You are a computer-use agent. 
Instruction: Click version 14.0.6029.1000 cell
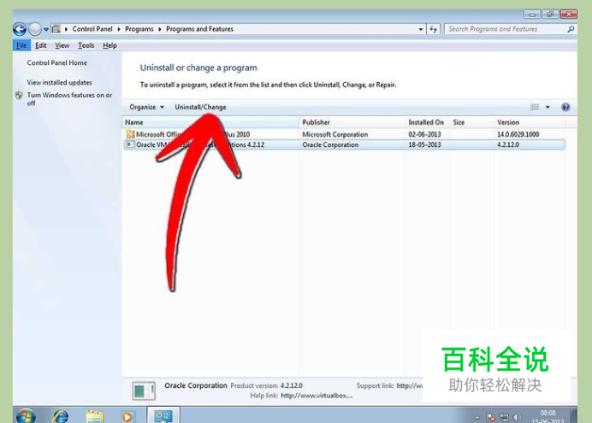(x=518, y=134)
